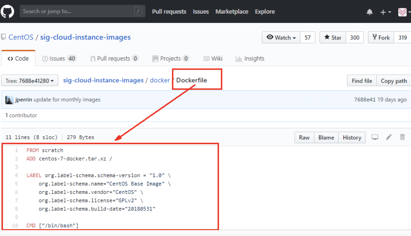The image size is (411, 236).
Task: Switch to the Code tab
Action: coord(18,59)
